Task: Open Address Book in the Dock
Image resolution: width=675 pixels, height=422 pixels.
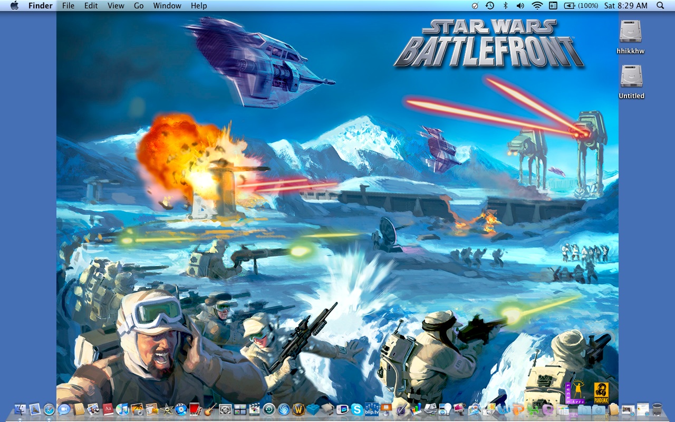Action: click(79, 409)
